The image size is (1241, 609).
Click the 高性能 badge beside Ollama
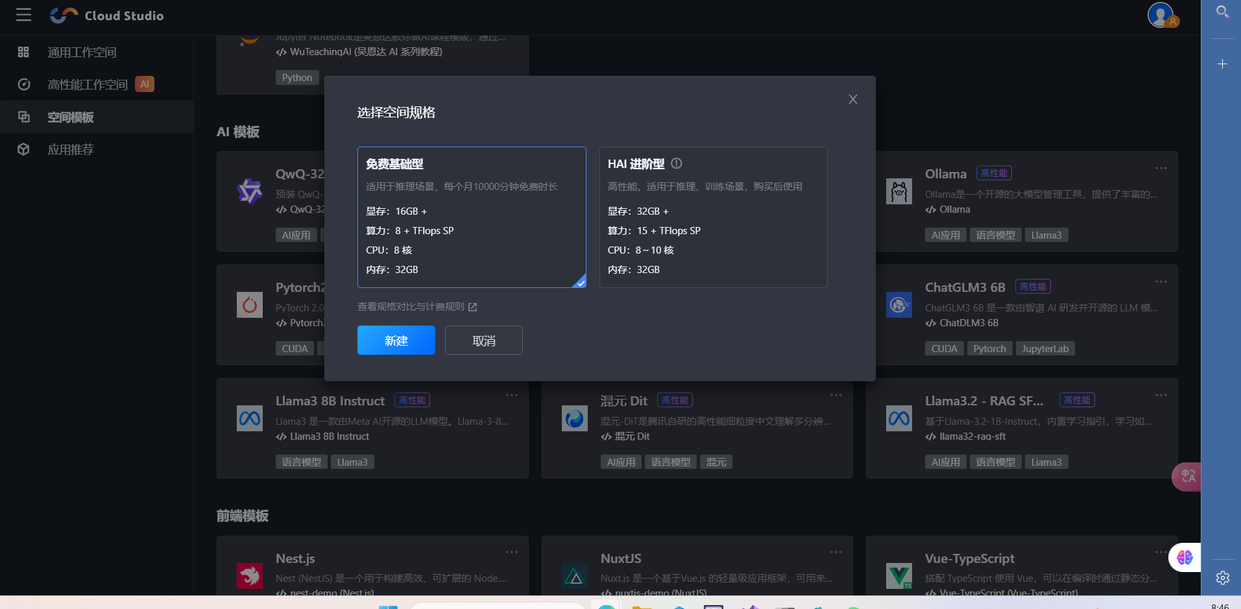coord(994,173)
